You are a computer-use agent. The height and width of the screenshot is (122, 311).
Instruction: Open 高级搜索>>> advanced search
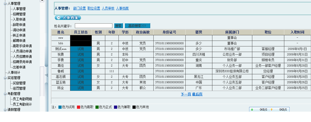click(x=138, y=26)
